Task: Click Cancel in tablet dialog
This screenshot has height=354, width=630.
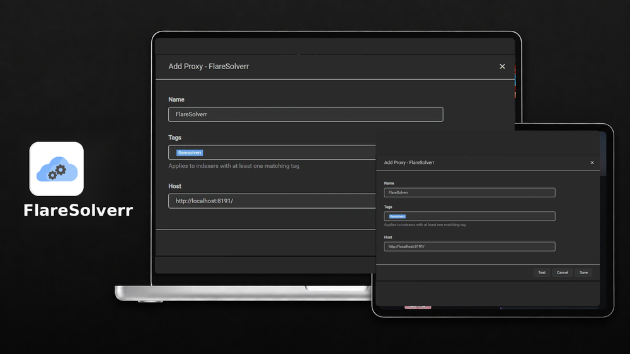Action: point(562,273)
